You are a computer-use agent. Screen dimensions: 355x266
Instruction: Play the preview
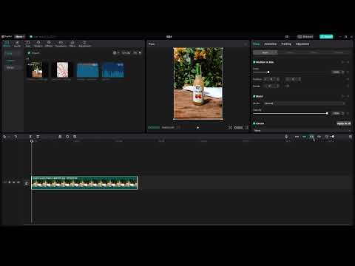point(197,128)
